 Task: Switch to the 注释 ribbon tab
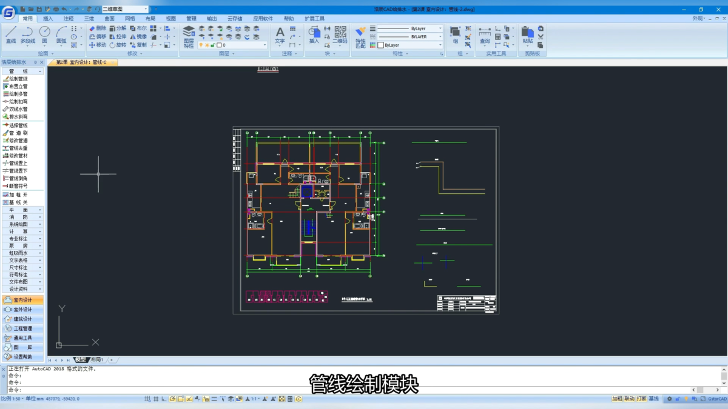(69, 19)
